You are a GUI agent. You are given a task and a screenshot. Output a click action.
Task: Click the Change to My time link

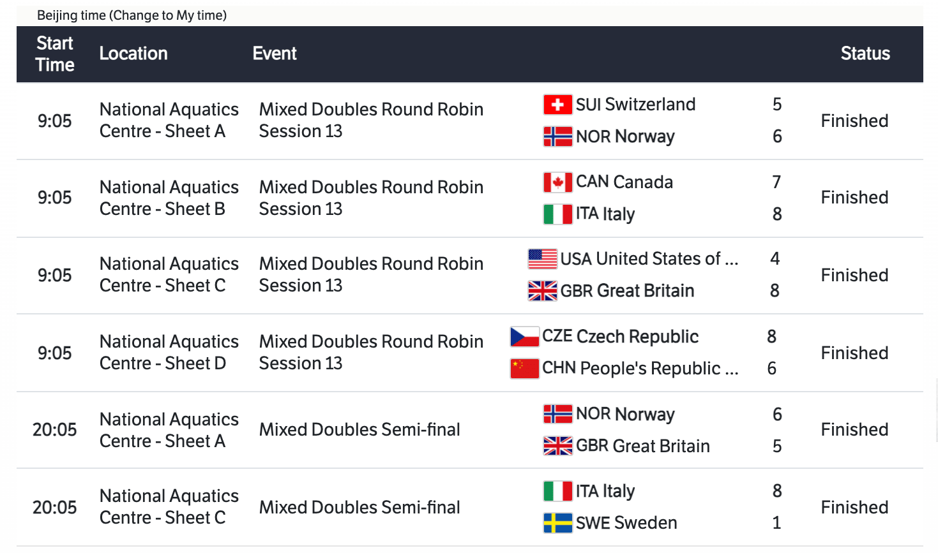(168, 15)
